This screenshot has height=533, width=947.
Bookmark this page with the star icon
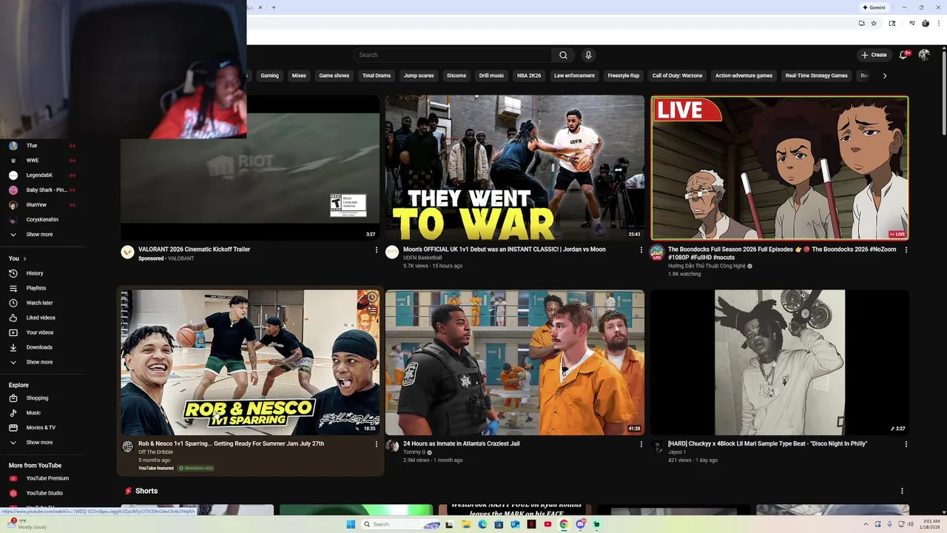click(874, 23)
